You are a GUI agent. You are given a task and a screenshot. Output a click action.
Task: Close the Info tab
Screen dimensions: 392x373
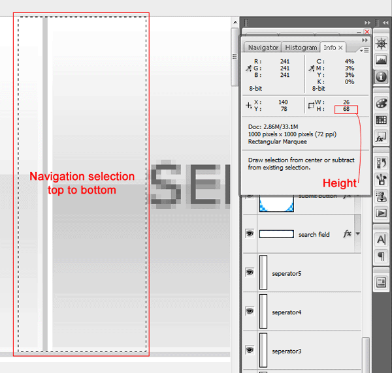[340, 48]
